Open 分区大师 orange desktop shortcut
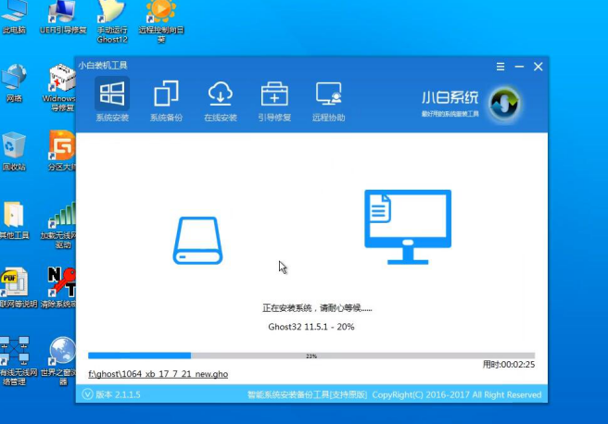608x424 pixels. click(62, 151)
